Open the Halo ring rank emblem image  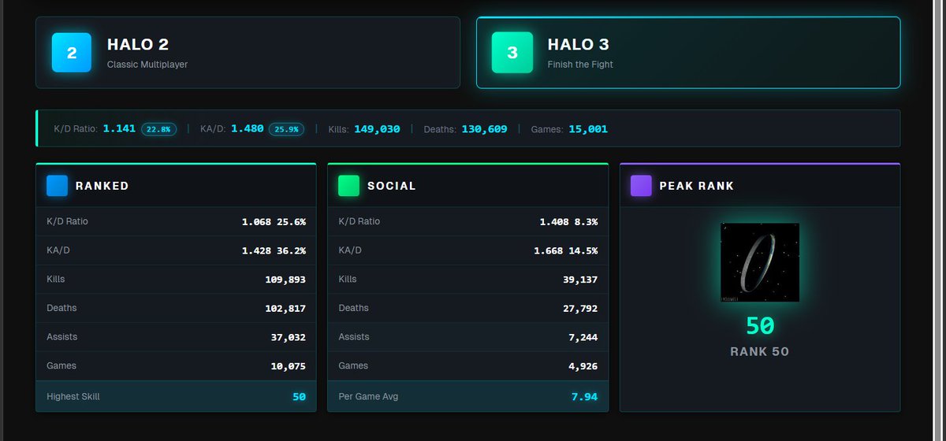click(x=760, y=262)
